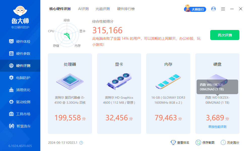Click the green 再次评测 button
Viewport: 247px width, 151px height.
[225, 35]
